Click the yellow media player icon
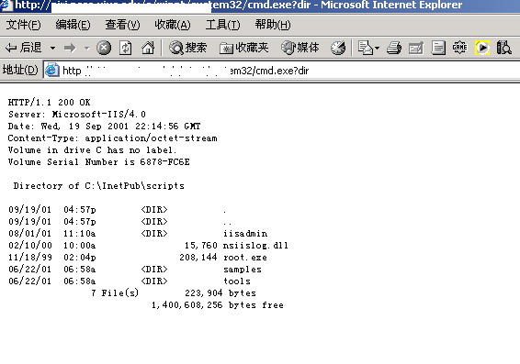Viewport: 520px width, 364px height. coord(482,48)
